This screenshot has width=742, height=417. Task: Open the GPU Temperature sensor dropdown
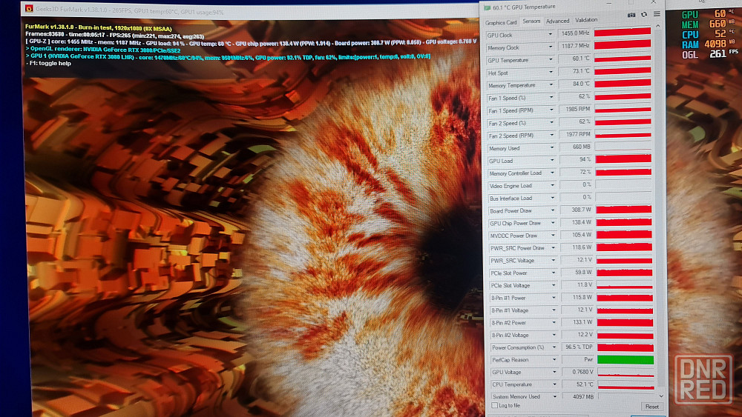(551, 59)
